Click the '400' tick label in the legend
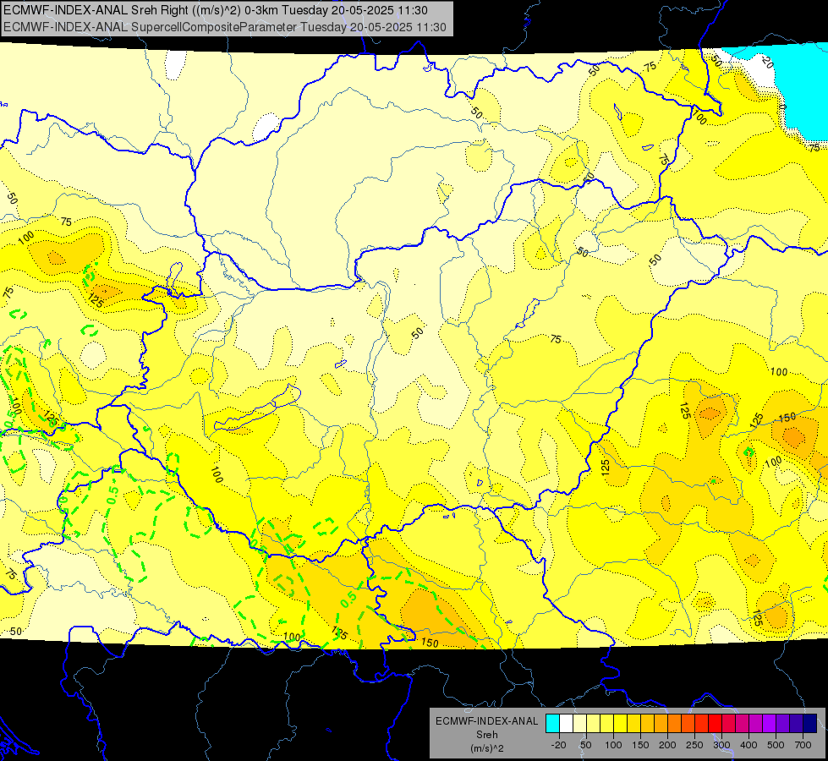The height and width of the screenshot is (761, 828). tap(748, 745)
